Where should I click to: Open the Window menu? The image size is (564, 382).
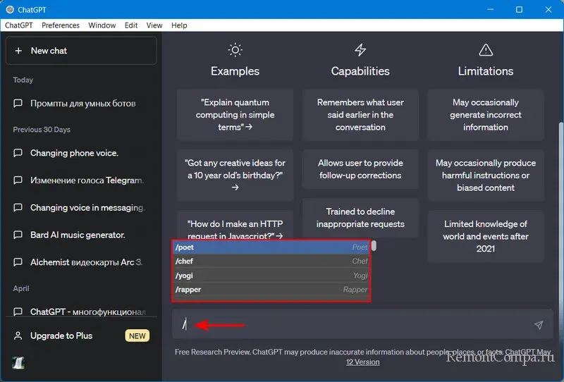coord(102,25)
